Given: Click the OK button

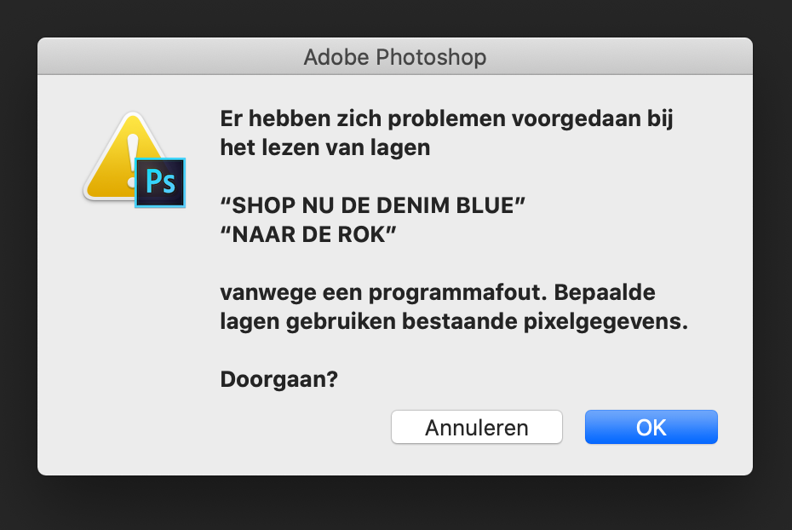Looking at the screenshot, I should (651, 427).
